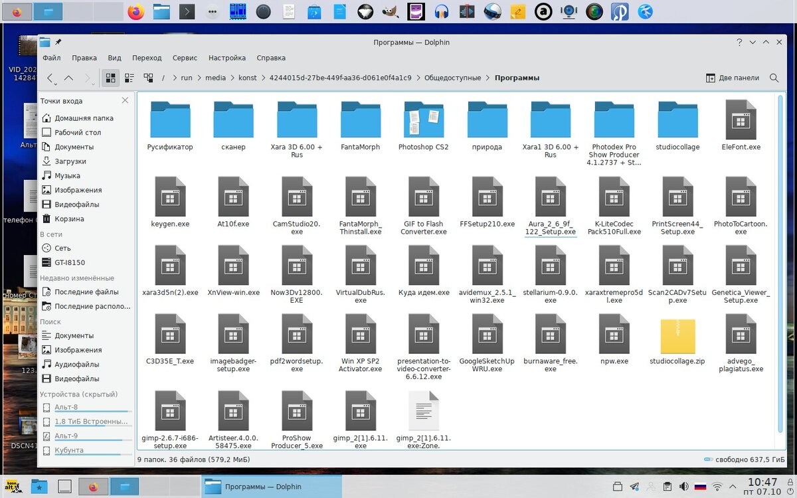
Task: Select the "CamStudio20.exe" file icon
Action: tap(297, 197)
